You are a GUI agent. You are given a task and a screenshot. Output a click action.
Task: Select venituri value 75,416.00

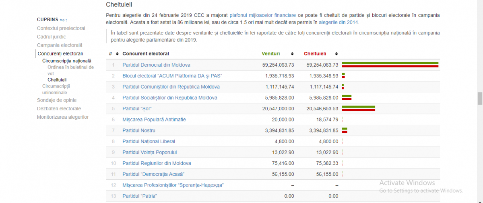click(283, 163)
